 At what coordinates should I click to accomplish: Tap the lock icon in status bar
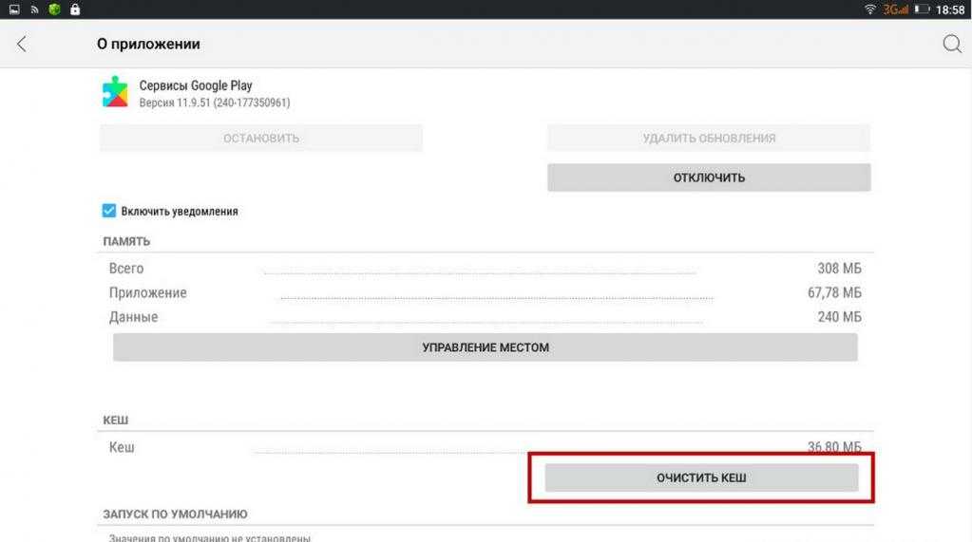75,9
